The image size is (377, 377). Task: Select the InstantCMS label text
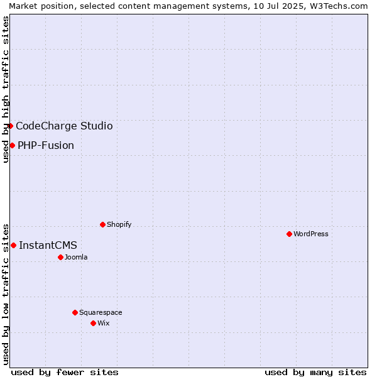point(48,245)
